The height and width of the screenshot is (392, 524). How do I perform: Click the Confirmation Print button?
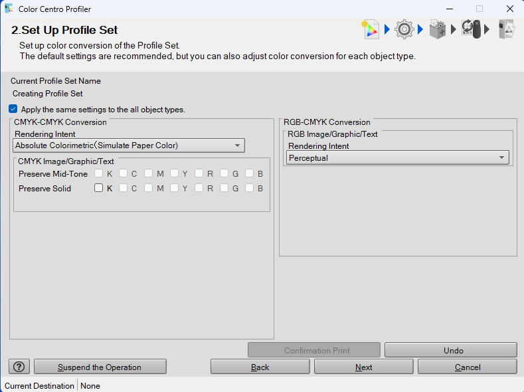click(313, 350)
